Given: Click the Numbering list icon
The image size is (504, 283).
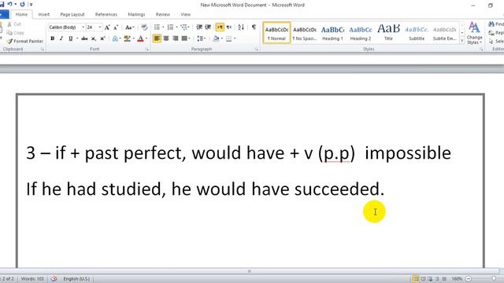Looking at the screenshot, I should pyautogui.click(x=170, y=28).
